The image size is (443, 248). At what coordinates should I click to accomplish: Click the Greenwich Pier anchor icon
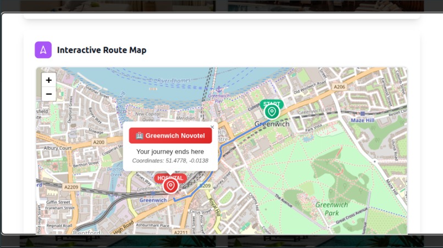point(219,90)
